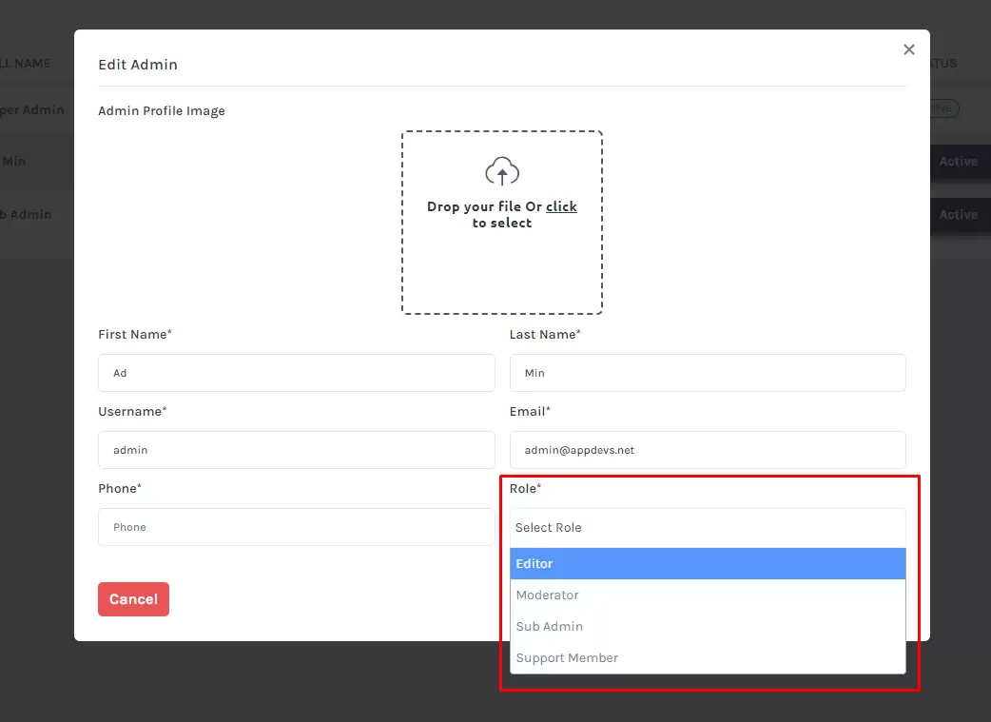Pick Support Member role option
991x722 pixels.
[x=708, y=658]
